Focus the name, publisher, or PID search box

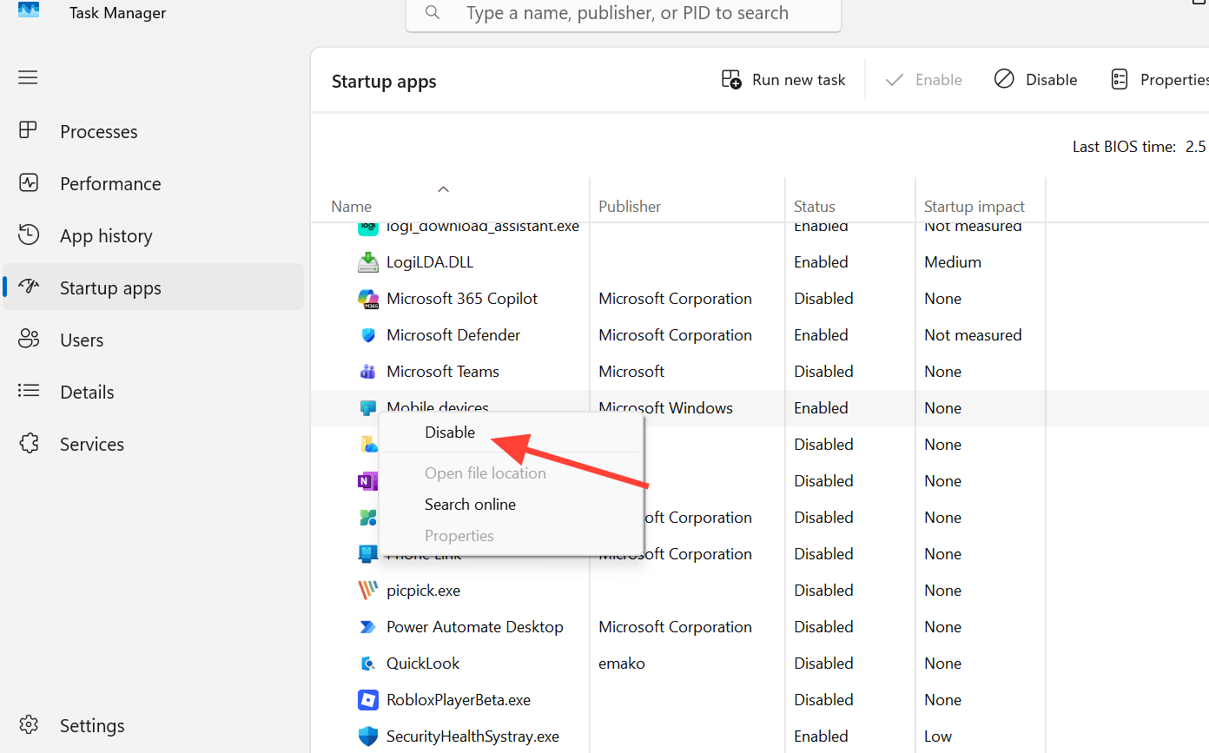point(624,14)
